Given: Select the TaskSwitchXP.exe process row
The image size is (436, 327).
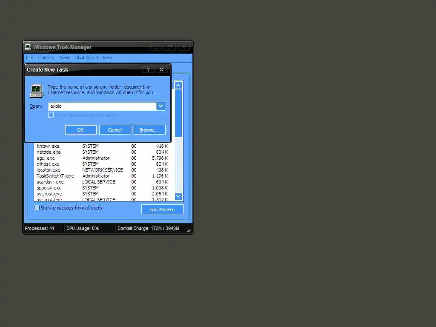Looking at the screenshot, I should [102, 176].
